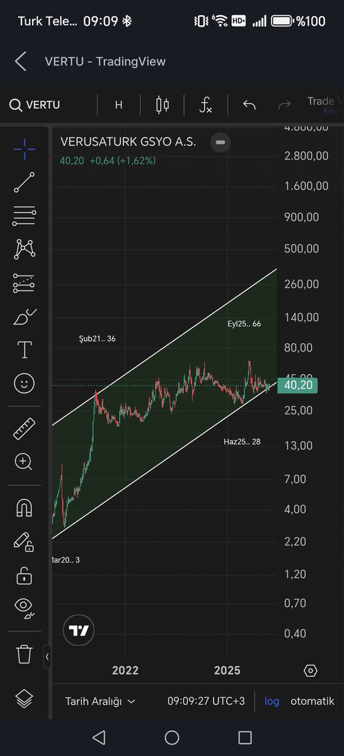Click the 40,20 current price label
The height and width of the screenshot is (756, 344).
299,386
